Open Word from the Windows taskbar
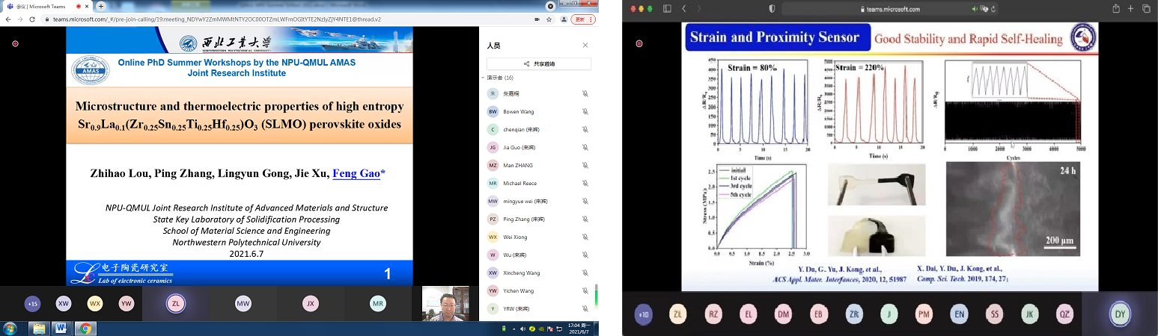The width and height of the screenshot is (1158, 336). click(61, 328)
